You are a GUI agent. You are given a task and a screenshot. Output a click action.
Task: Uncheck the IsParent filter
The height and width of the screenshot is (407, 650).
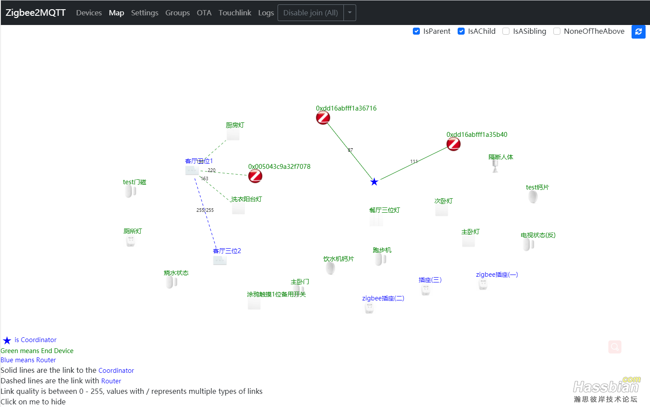point(416,31)
